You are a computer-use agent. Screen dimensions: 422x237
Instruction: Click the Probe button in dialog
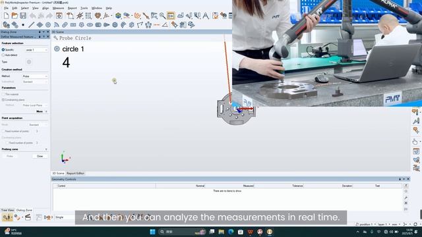[x=10, y=156]
